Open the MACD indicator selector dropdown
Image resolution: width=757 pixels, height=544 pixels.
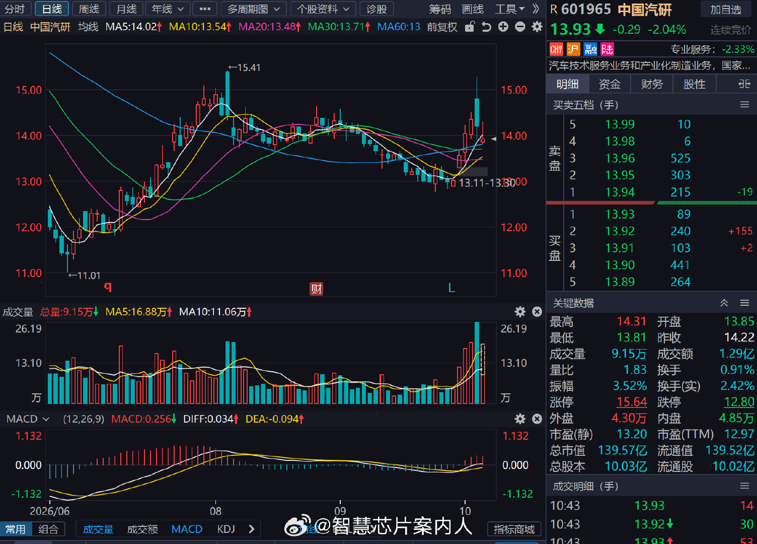[28, 419]
